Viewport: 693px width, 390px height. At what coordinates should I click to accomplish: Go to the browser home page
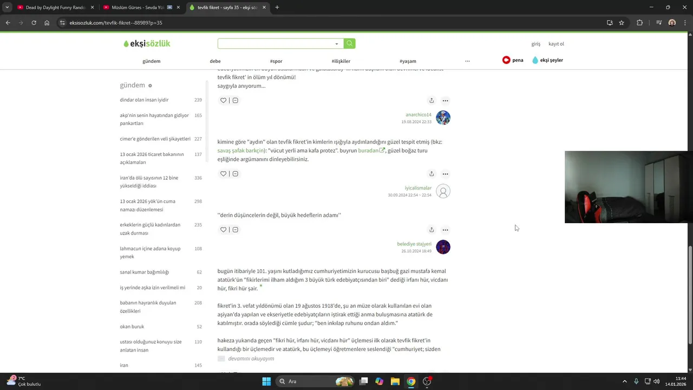pos(47,23)
